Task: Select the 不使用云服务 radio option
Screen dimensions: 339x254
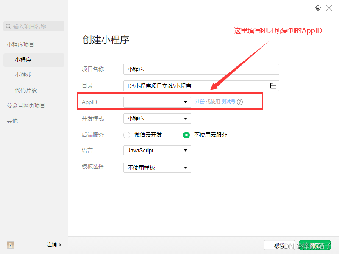Action: click(186, 135)
